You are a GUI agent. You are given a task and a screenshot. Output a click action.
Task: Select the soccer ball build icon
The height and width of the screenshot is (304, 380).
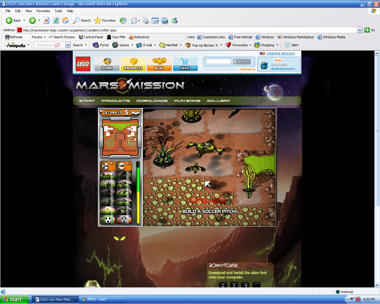click(108, 219)
